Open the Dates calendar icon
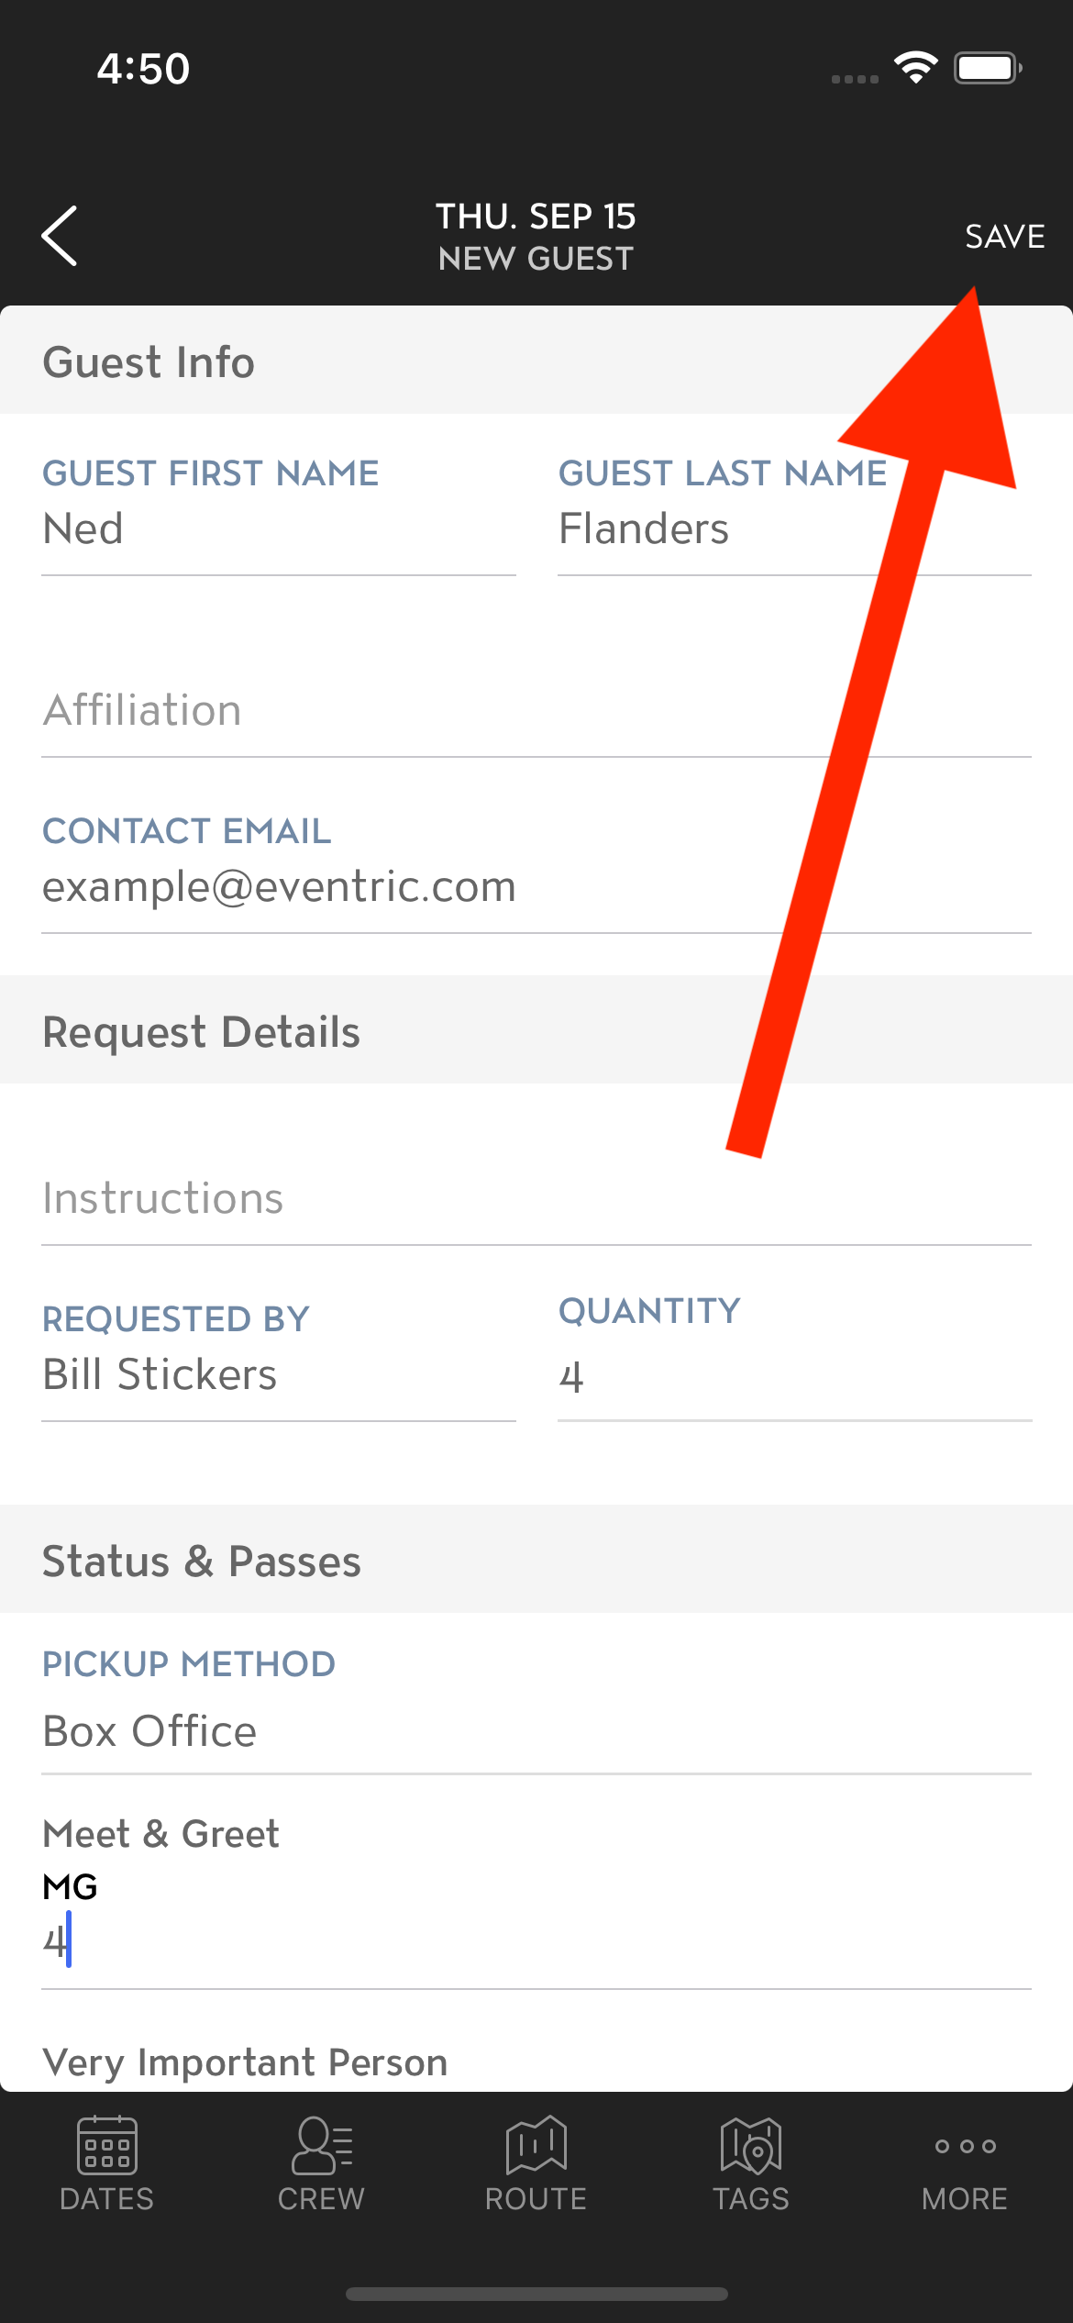1073x2323 pixels. tap(107, 2145)
